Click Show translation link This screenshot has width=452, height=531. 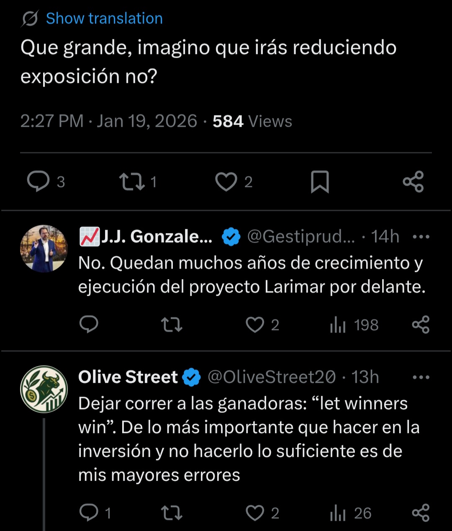[x=104, y=18]
